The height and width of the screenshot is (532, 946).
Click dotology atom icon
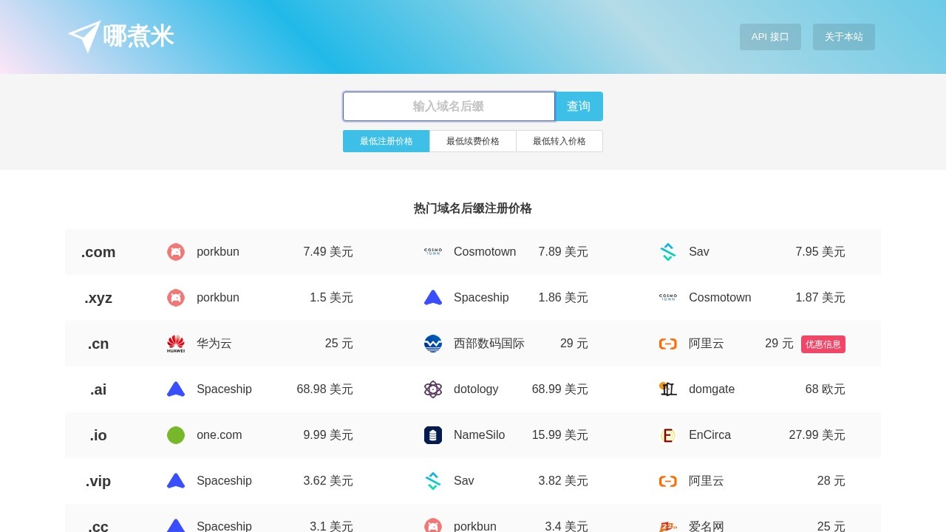point(433,389)
